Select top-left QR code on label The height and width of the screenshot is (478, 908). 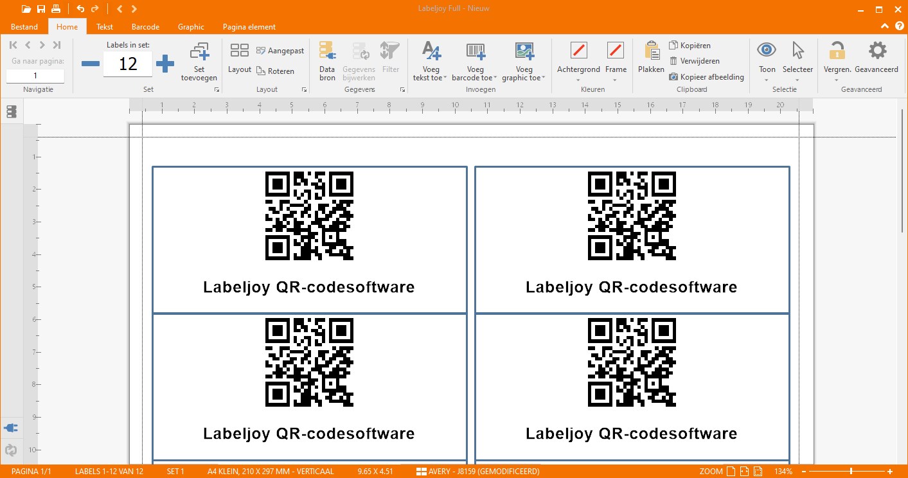point(309,216)
